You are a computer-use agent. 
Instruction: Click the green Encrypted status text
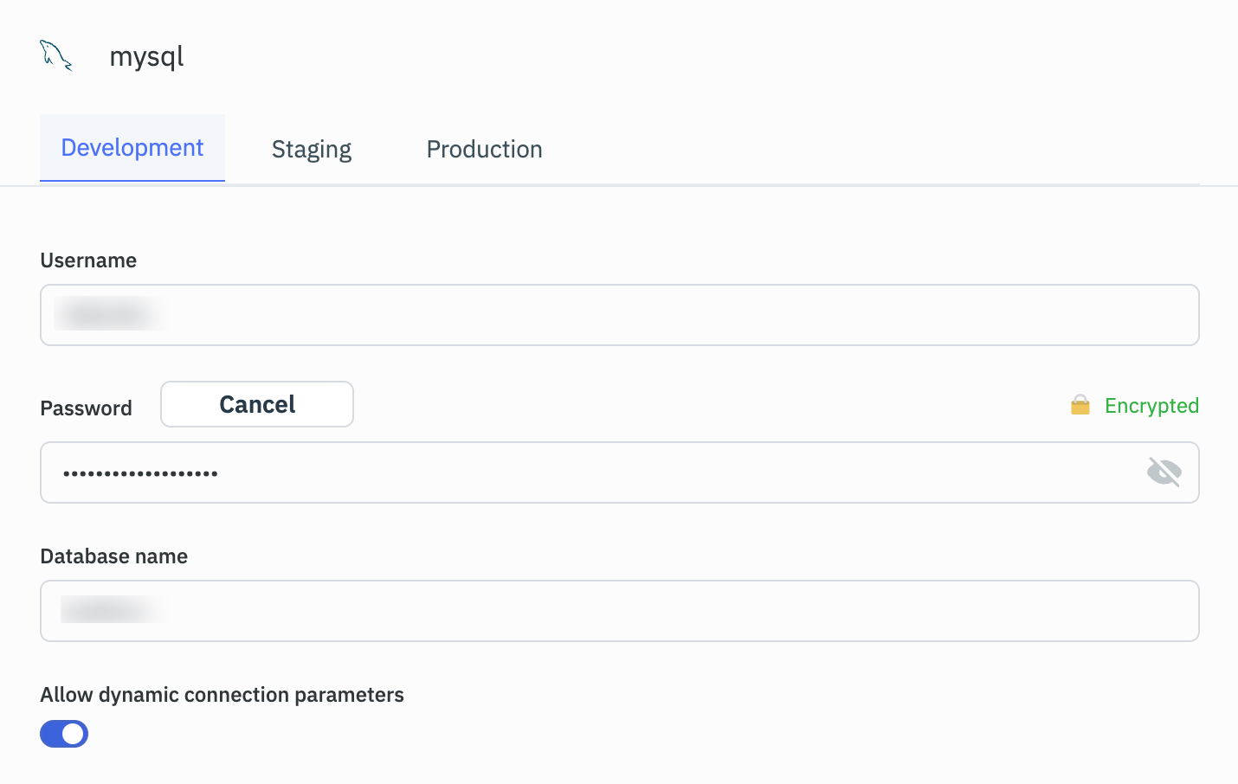[1151, 406]
